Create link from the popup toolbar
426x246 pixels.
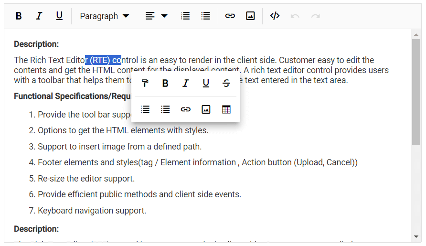pyautogui.click(x=186, y=109)
